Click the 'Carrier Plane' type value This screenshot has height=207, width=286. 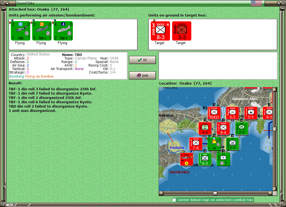[86, 58]
